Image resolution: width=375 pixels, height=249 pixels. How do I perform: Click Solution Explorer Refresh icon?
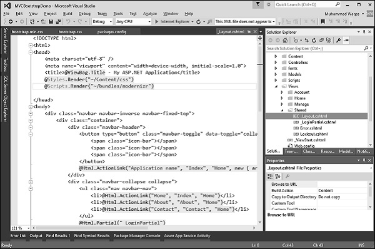(x=314, y=40)
